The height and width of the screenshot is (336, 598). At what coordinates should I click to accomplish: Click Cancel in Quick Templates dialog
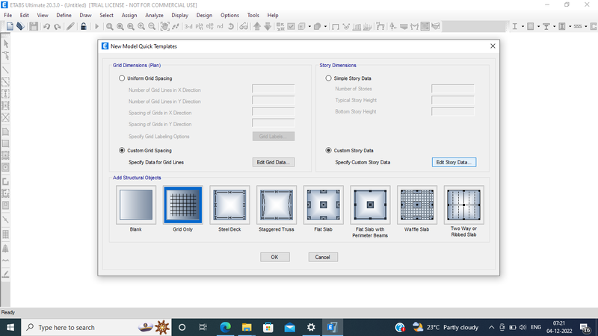point(323,257)
